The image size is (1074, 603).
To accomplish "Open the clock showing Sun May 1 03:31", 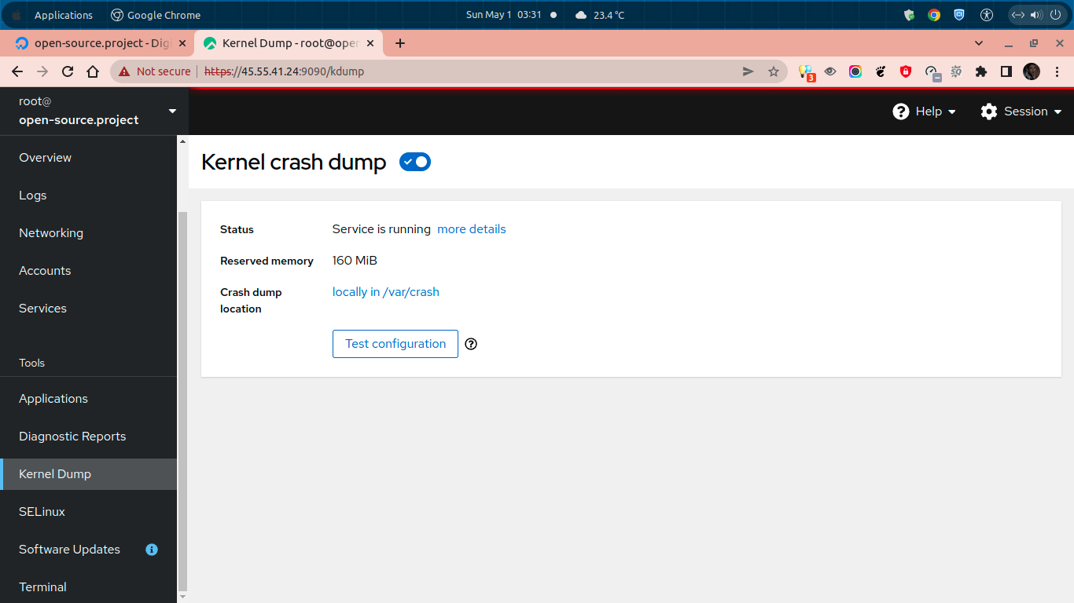I will point(504,15).
